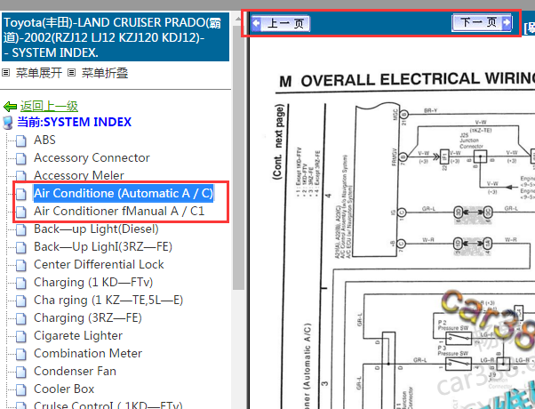Viewport: 535px width, 409px height.
Task: Open the Accessory Meler entry
Action: (x=79, y=175)
